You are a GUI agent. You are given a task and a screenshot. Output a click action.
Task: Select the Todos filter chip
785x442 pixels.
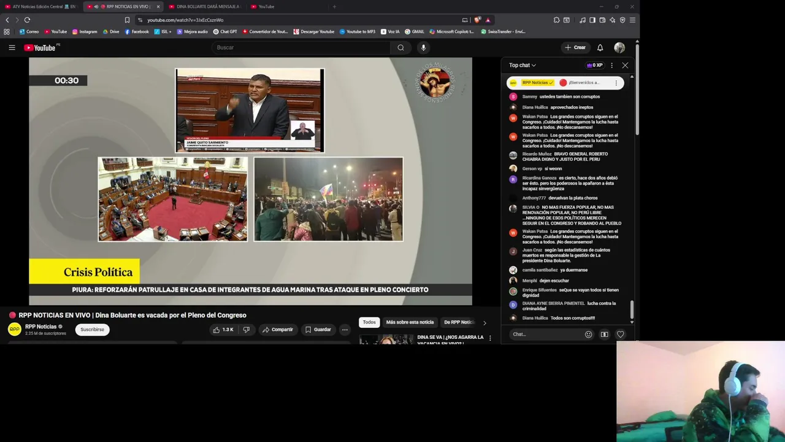pos(369,322)
